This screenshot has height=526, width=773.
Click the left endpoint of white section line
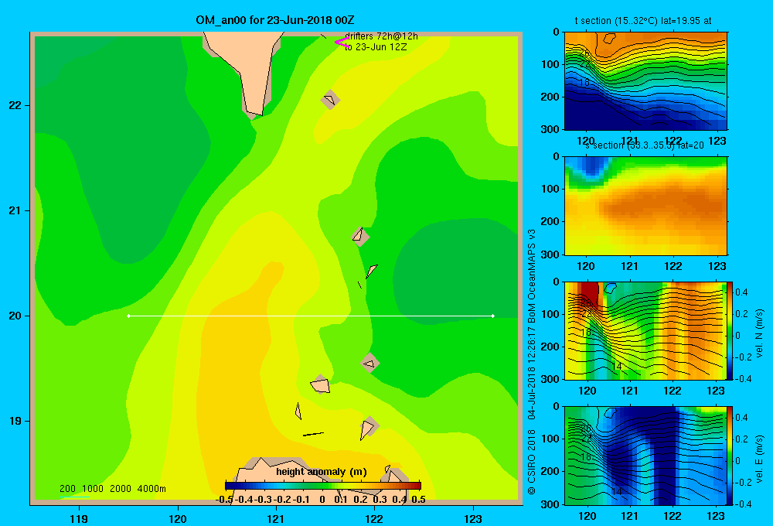coord(128,316)
